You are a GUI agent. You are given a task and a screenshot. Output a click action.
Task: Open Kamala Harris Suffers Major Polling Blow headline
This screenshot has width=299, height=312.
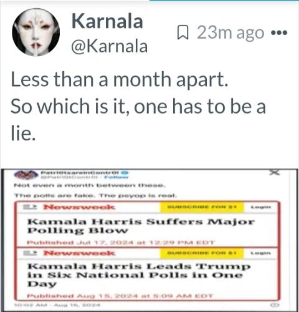pos(141,226)
